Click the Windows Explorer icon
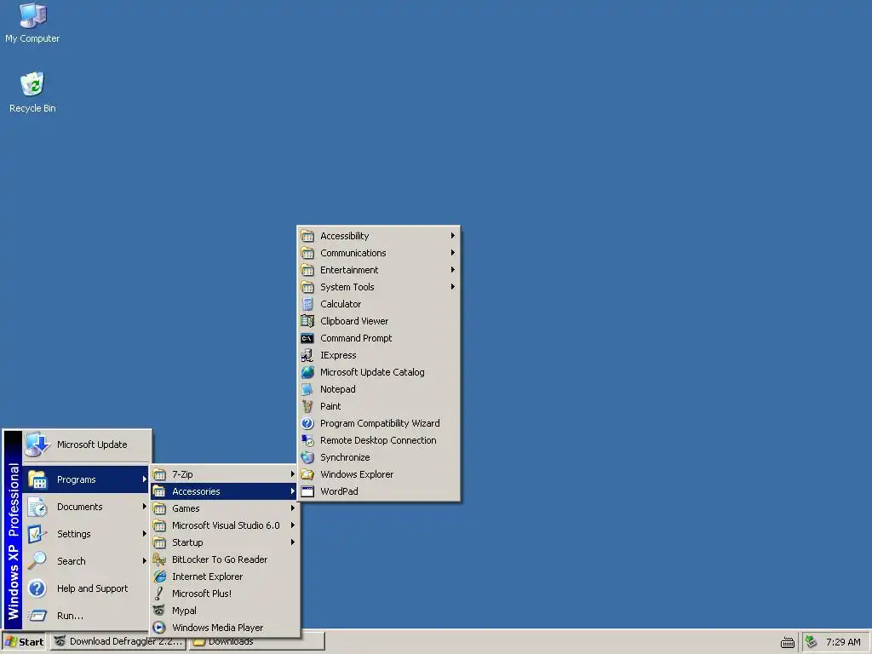 point(307,474)
